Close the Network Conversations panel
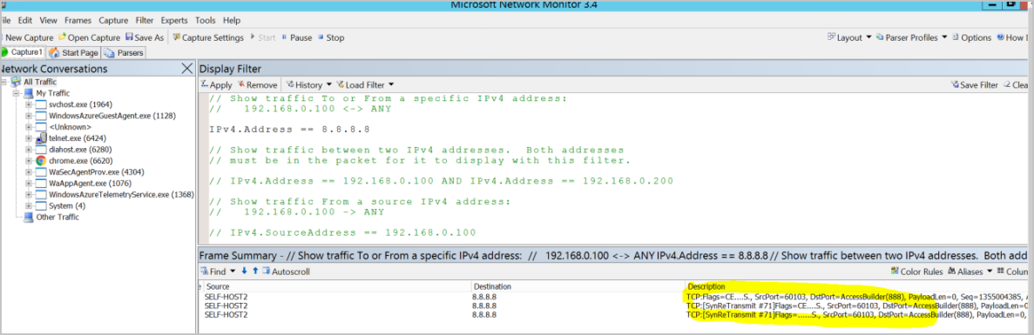 point(186,69)
